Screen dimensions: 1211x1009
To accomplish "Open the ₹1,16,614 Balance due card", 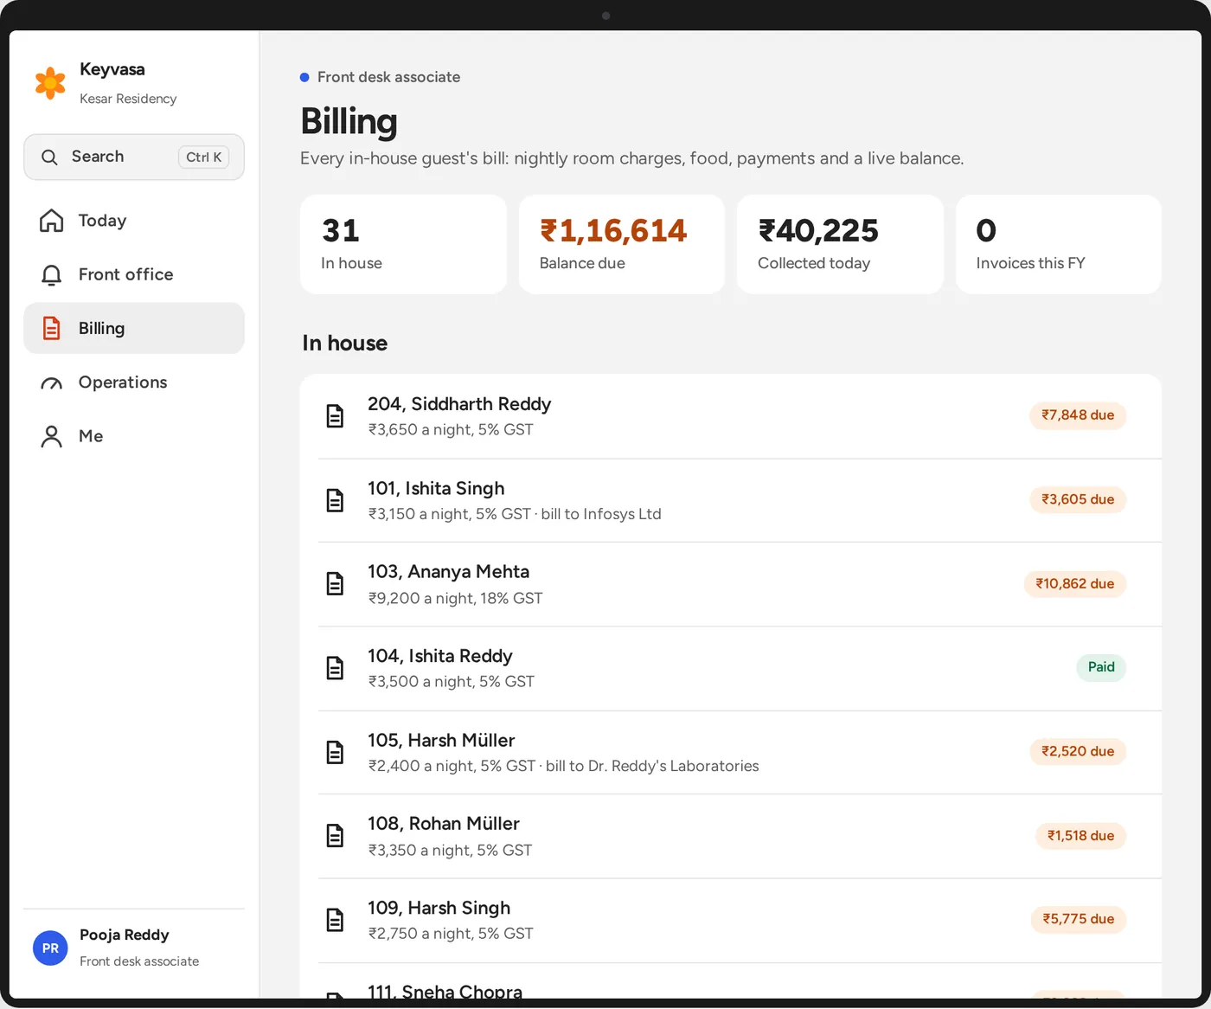I will pos(622,244).
